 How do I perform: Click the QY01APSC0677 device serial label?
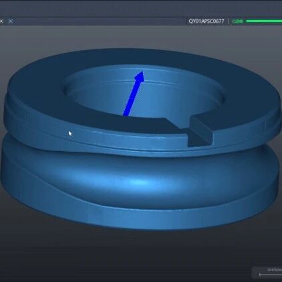[206, 21]
